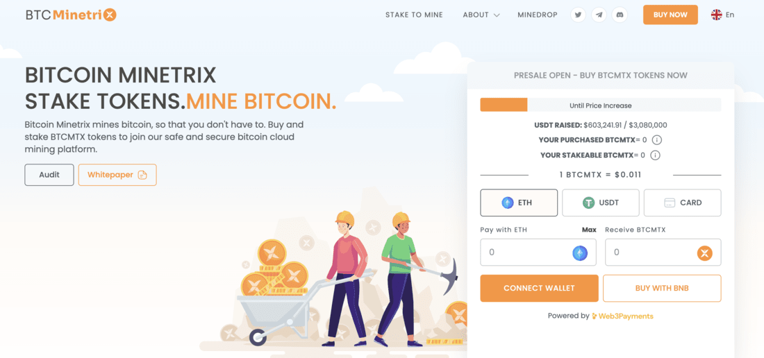Open the Telegram social icon

[x=599, y=15]
